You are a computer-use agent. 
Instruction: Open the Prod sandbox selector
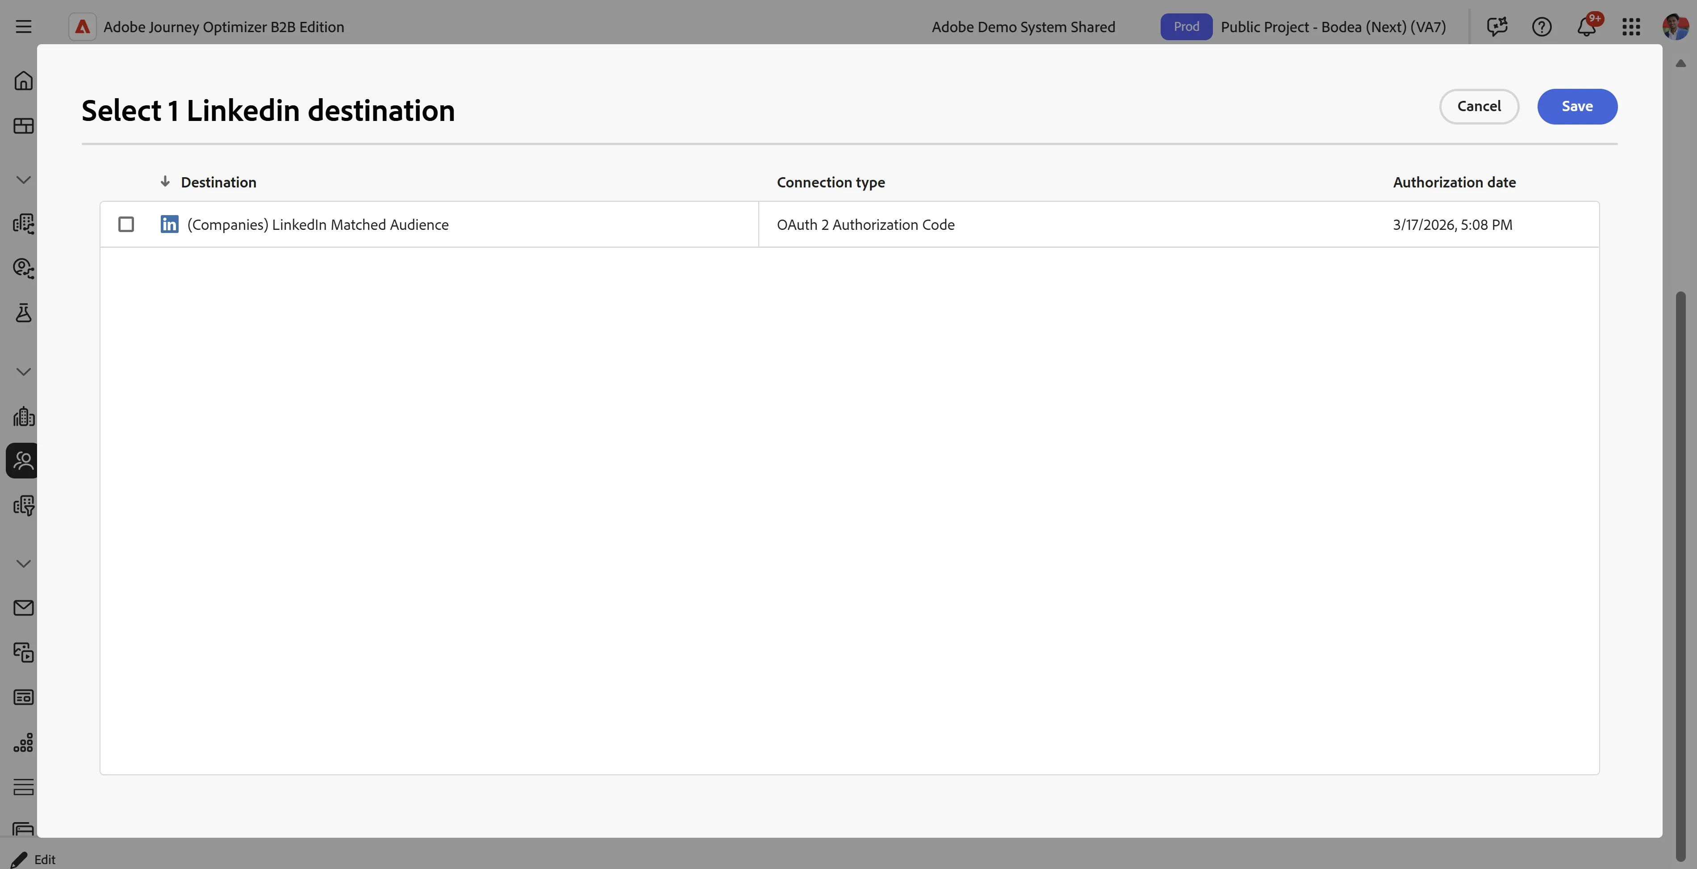pyautogui.click(x=1186, y=27)
